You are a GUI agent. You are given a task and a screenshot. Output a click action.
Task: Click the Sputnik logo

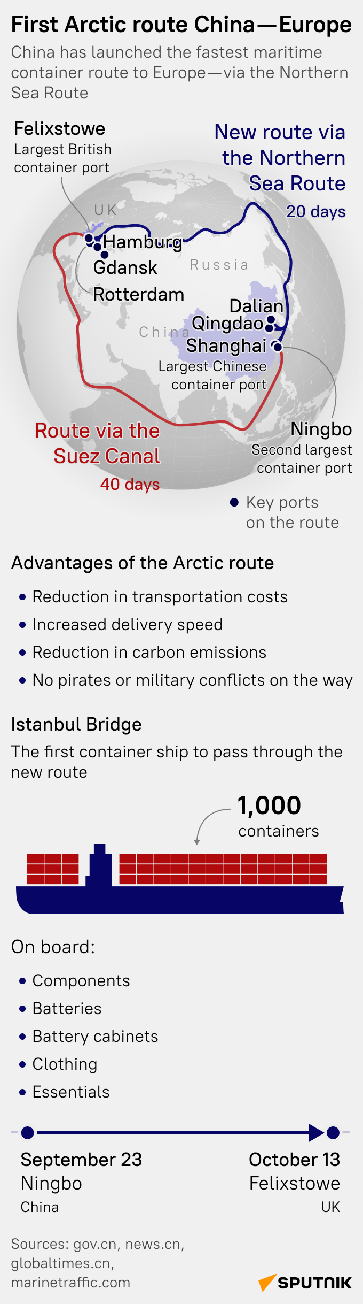[305, 1282]
